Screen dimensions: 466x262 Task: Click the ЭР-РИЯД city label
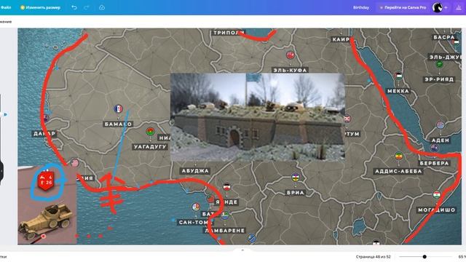(439, 79)
